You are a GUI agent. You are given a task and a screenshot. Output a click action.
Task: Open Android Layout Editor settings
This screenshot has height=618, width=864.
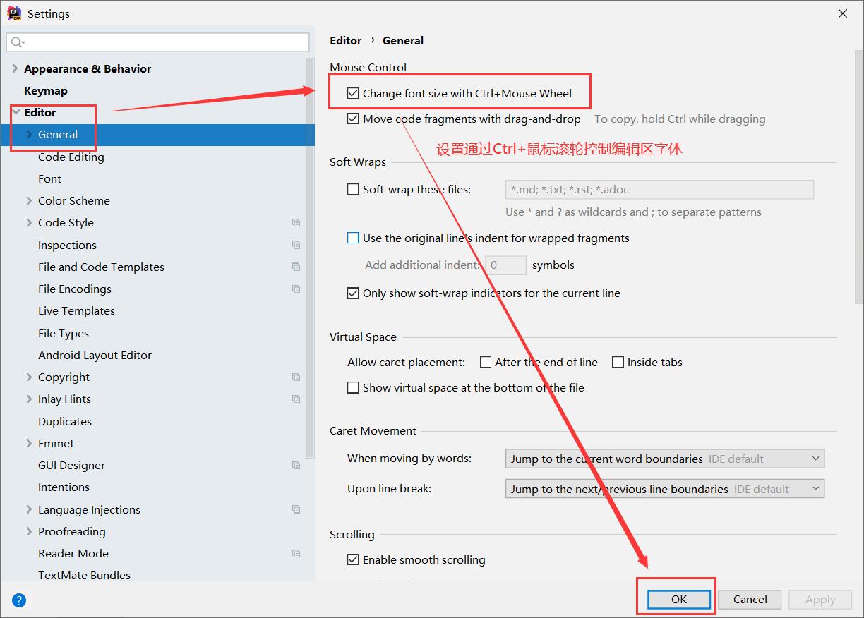point(95,355)
